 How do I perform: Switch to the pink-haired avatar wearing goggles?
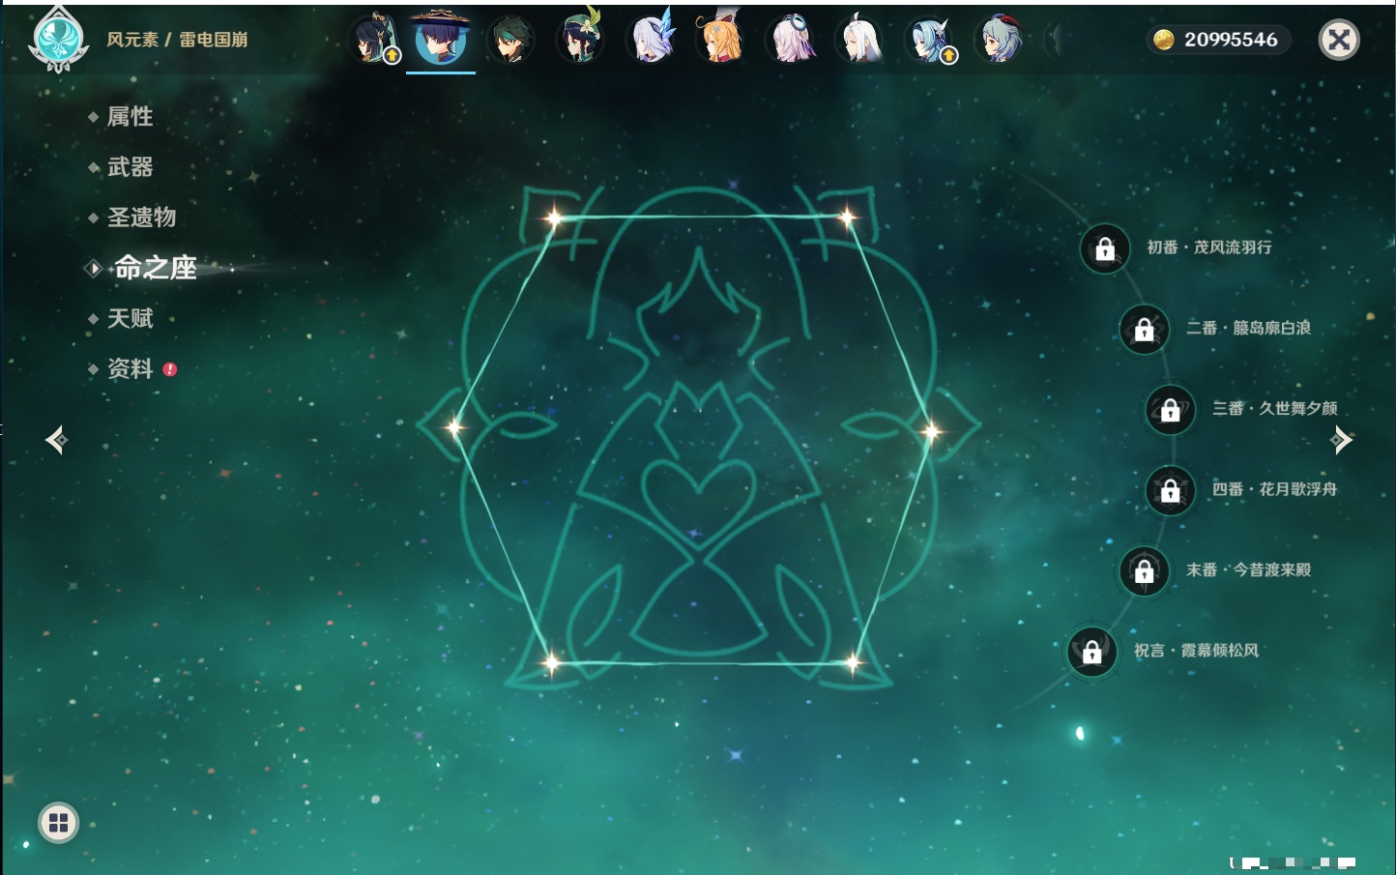(790, 41)
